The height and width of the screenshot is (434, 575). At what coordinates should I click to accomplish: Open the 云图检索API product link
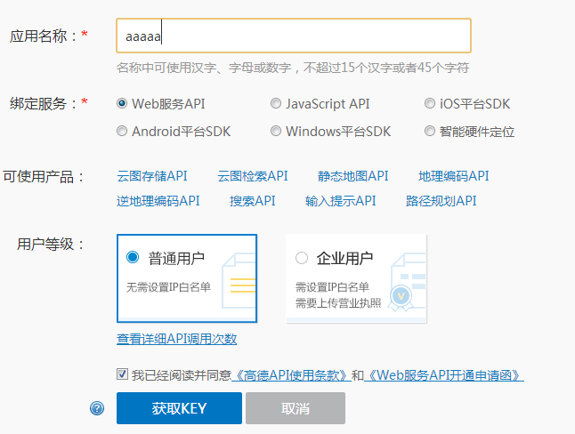click(253, 176)
